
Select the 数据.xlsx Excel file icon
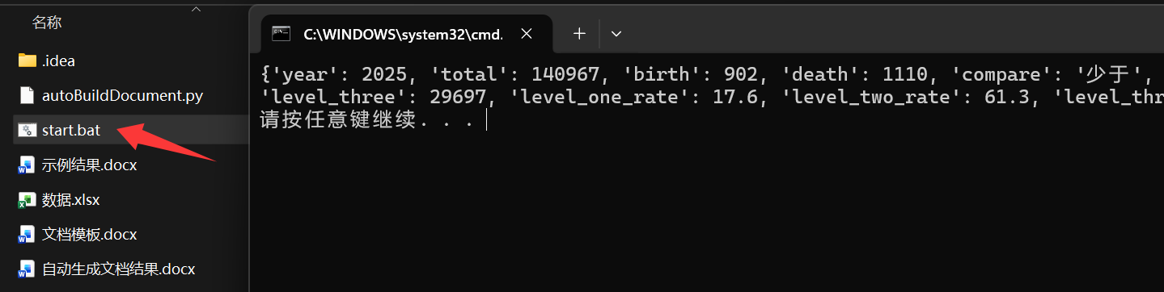(27, 200)
